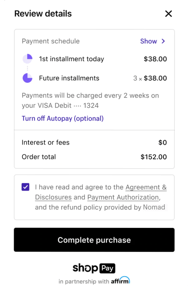
Task: Turn off Autopay option
Action: [x=62, y=118]
